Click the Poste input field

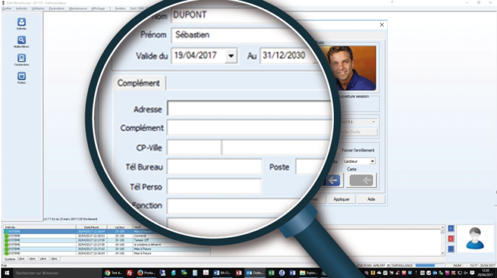[x=311, y=167]
